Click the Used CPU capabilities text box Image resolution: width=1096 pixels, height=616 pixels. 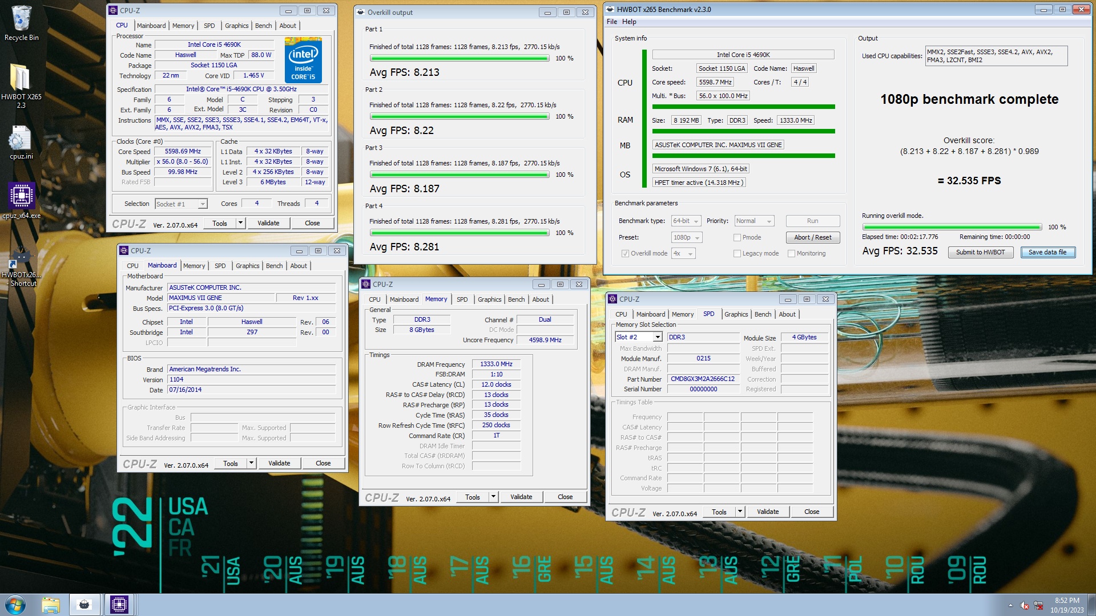996,56
